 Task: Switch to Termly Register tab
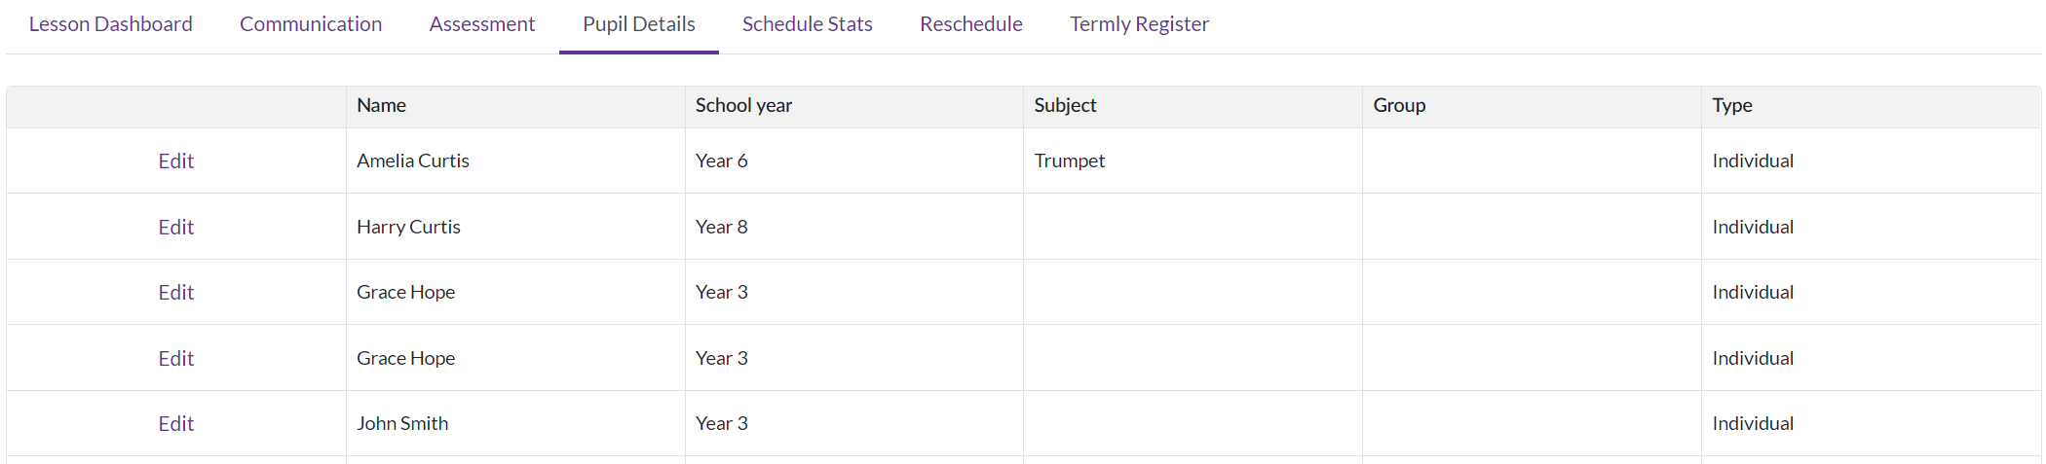point(1139,24)
